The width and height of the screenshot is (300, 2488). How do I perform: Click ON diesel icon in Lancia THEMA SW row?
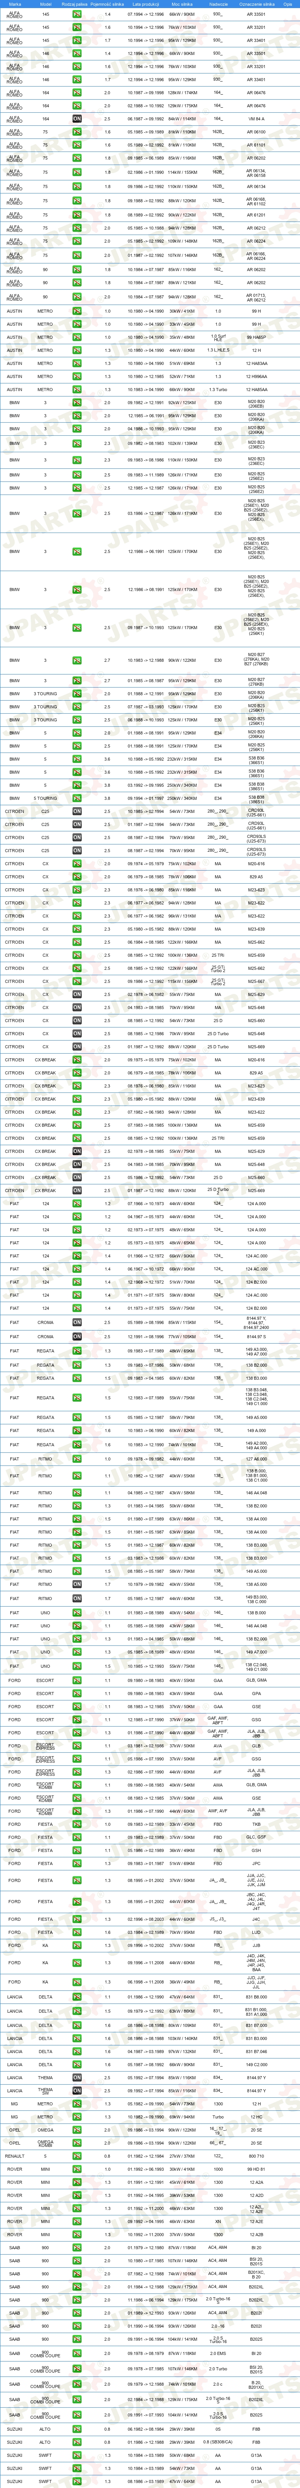coord(77,2090)
